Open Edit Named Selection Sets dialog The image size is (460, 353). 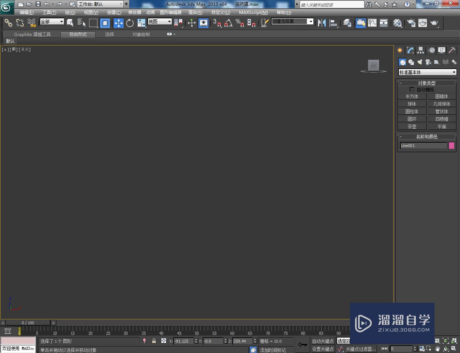(264, 23)
